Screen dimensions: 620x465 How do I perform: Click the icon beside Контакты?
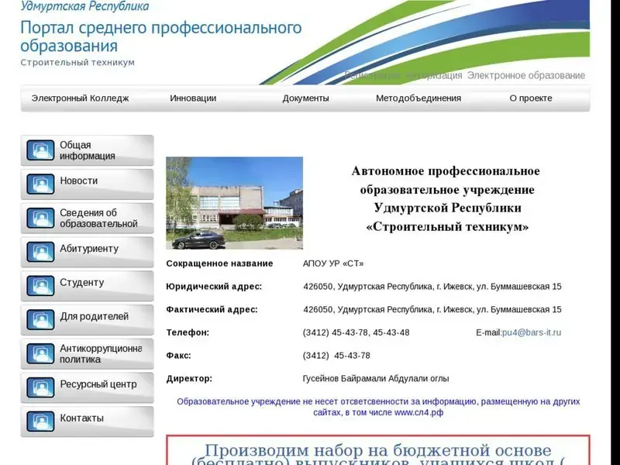click(40, 422)
